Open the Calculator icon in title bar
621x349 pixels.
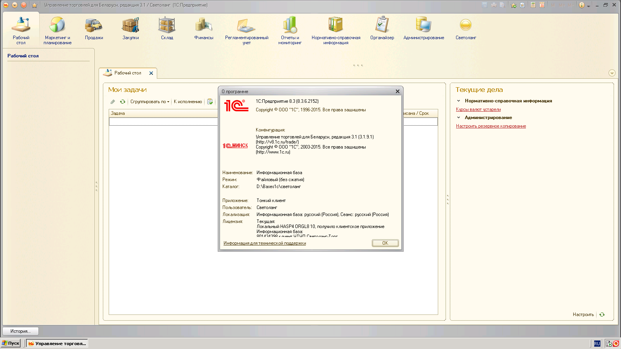point(533,5)
